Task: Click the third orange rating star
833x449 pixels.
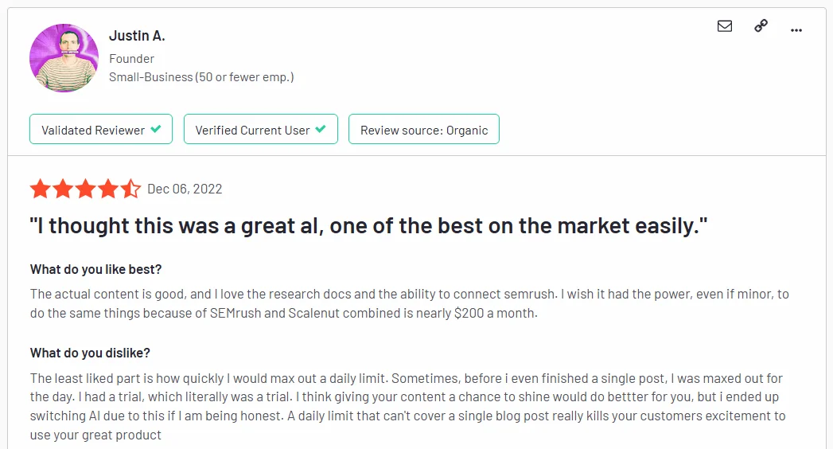Action: point(85,189)
